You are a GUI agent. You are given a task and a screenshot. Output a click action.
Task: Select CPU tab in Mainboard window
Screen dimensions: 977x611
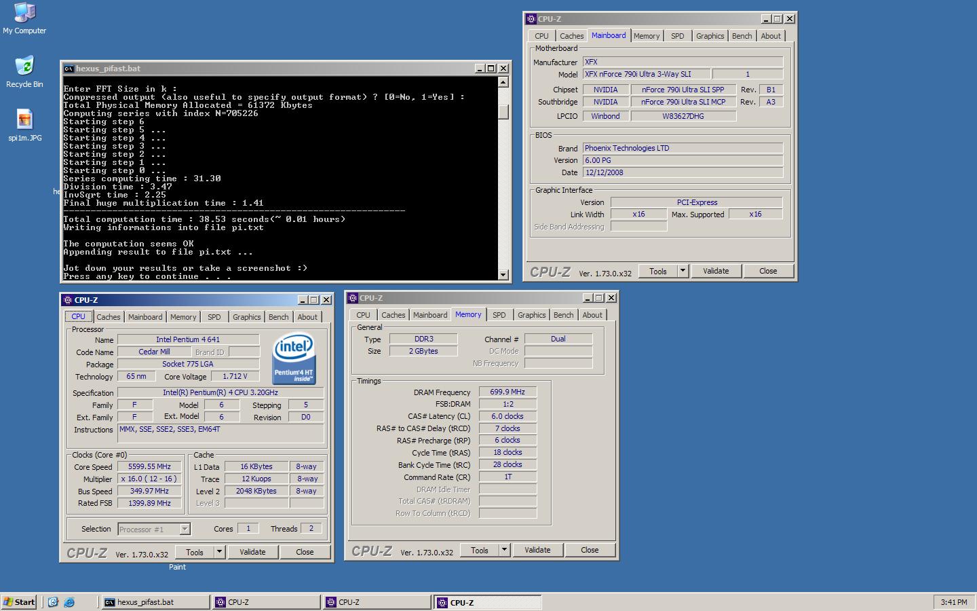coord(541,36)
